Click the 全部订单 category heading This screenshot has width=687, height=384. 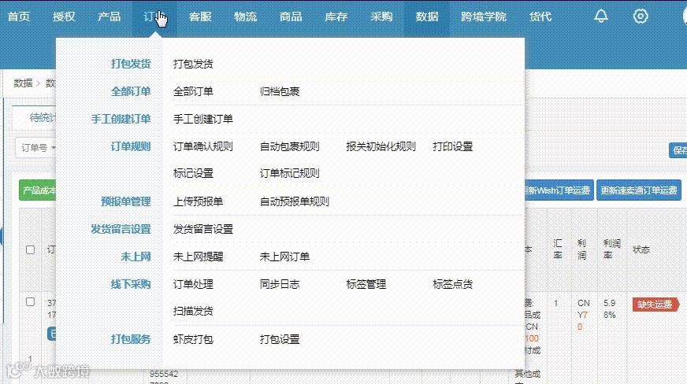point(131,91)
